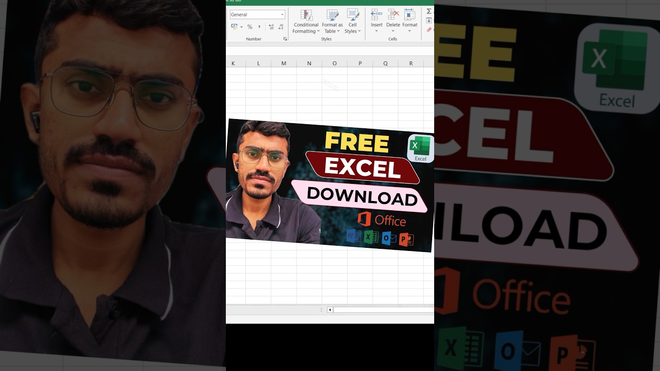
Task: Expand the Format dropdown arrow
Action: coord(410,31)
